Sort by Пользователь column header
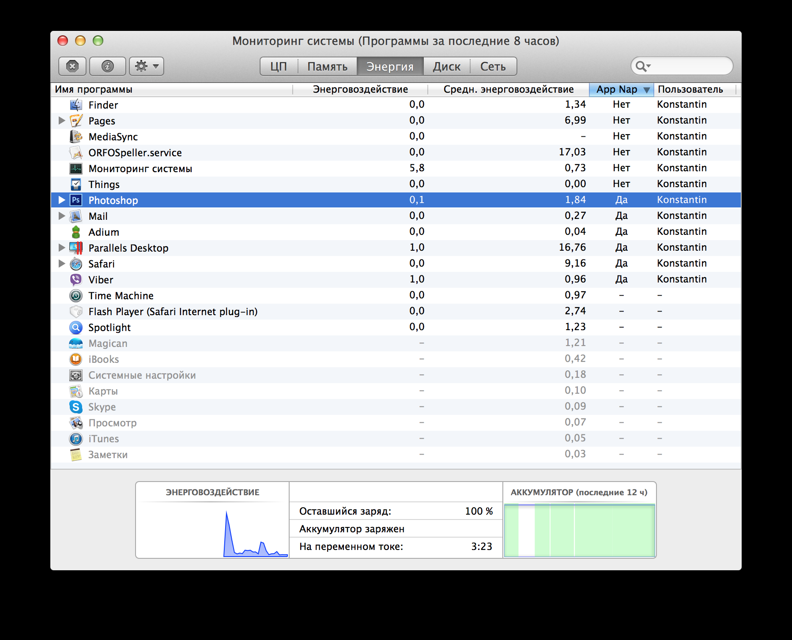792x640 pixels. click(695, 89)
